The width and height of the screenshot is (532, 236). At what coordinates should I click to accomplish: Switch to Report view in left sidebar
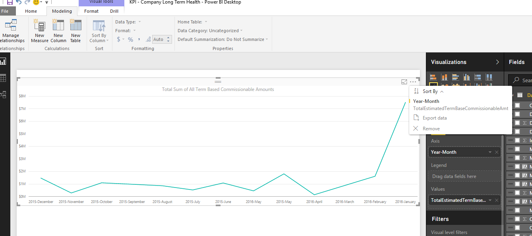click(3, 62)
